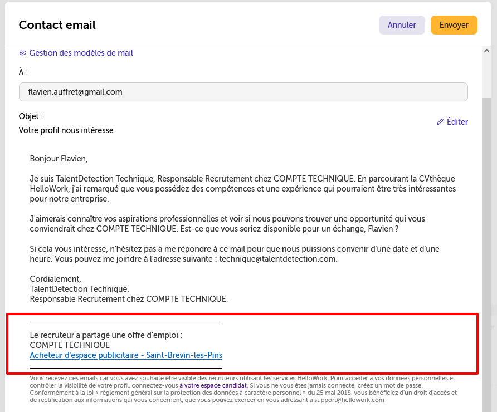Click the paragraph starting 'Si cela vous intéresse'
This screenshot has width=497, height=412.
click(235, 254)
